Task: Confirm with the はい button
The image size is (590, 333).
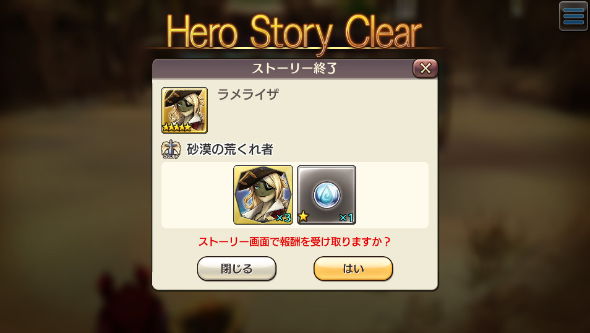Action: click(353, 269)
